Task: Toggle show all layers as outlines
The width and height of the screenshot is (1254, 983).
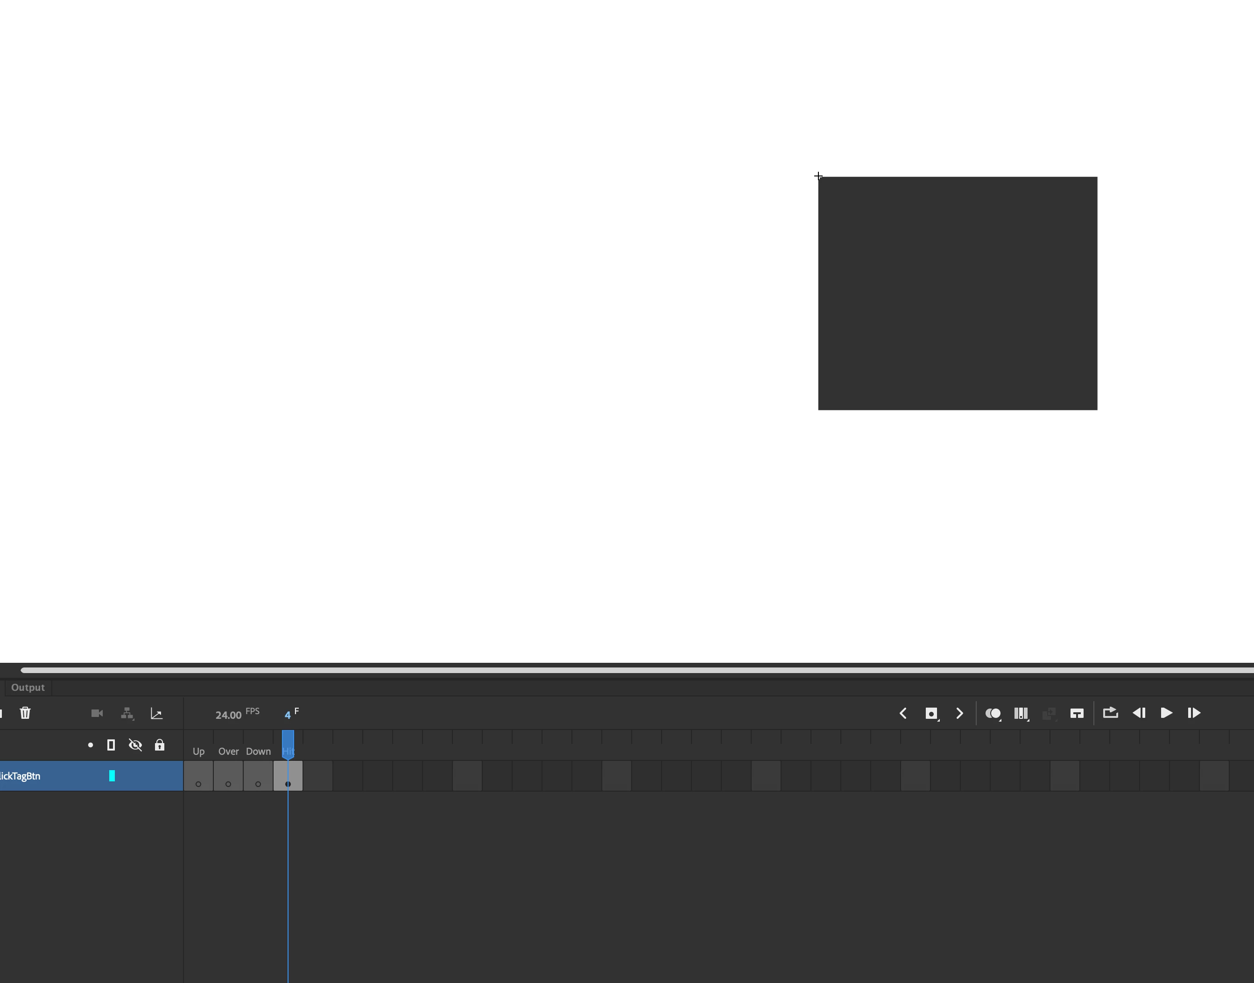Action: pos(111,745)
